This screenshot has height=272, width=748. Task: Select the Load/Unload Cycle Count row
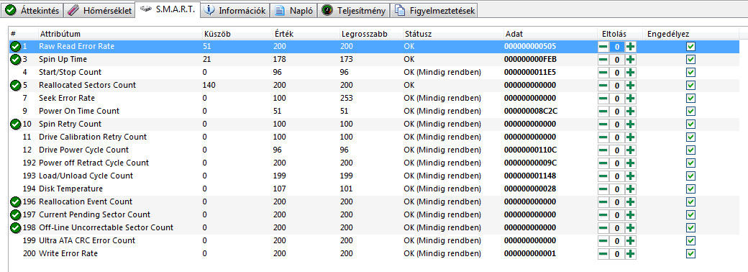click(374, 176)
